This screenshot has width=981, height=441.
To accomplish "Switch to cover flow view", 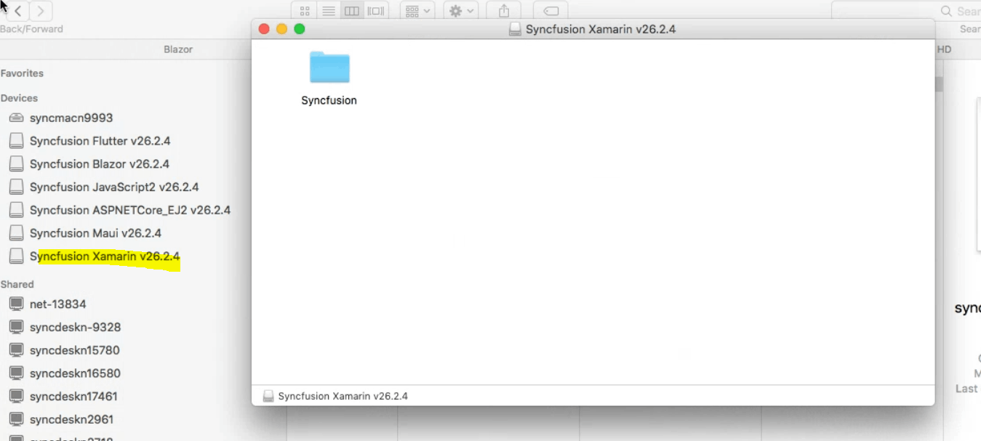I will (x=375, y=10).
